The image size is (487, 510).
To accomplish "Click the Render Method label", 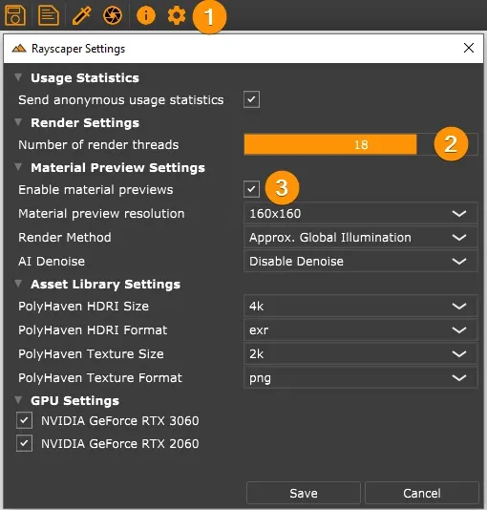I will 65,237.
